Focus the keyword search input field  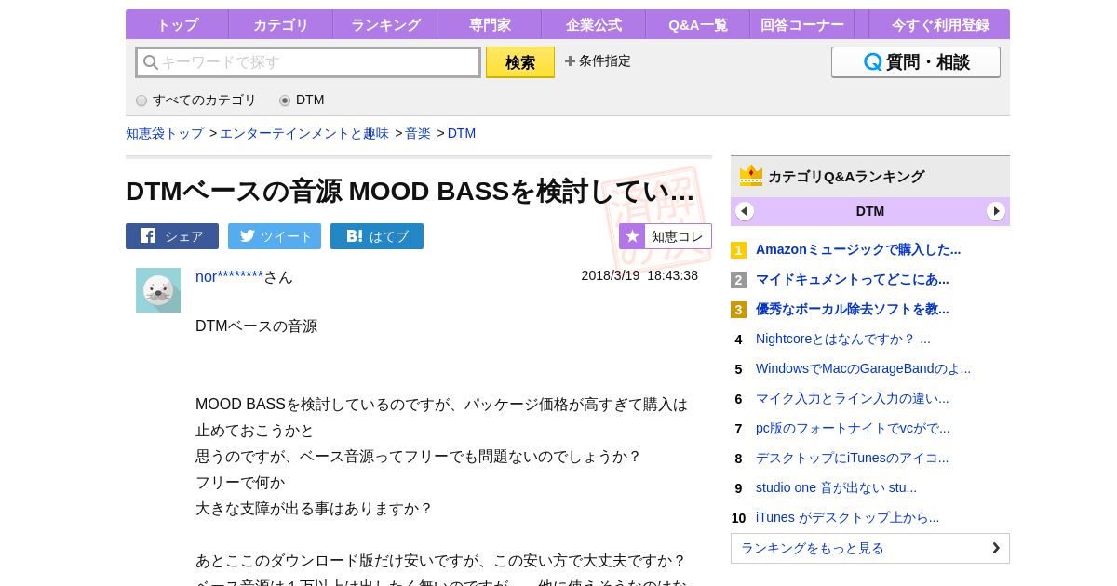point(308,62)
